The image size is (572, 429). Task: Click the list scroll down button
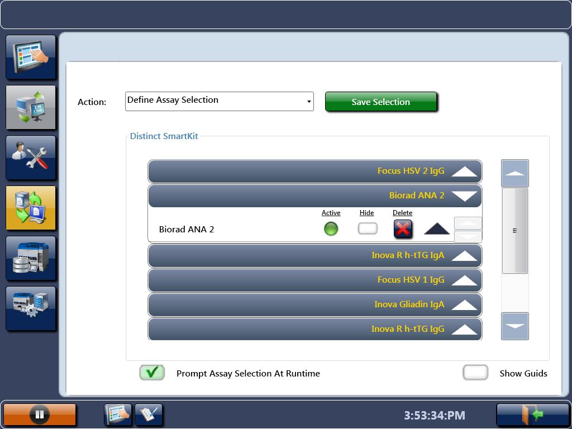coord(514,326)
